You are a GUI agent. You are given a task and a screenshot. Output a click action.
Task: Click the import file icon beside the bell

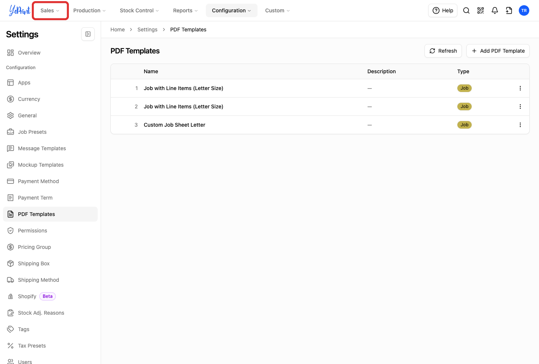[x=509, y=10]
